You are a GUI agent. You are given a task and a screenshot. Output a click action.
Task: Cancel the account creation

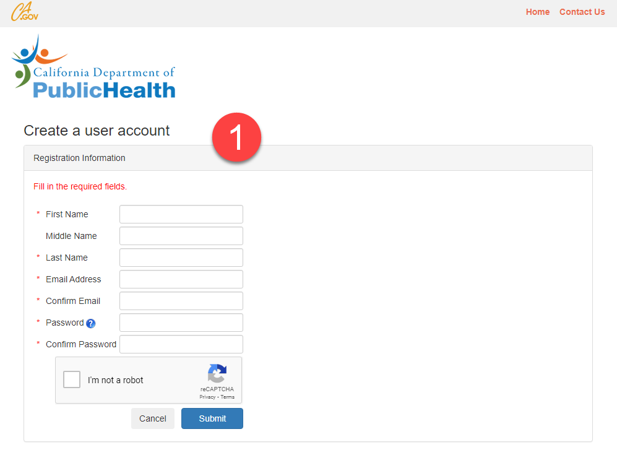(152, 418)
